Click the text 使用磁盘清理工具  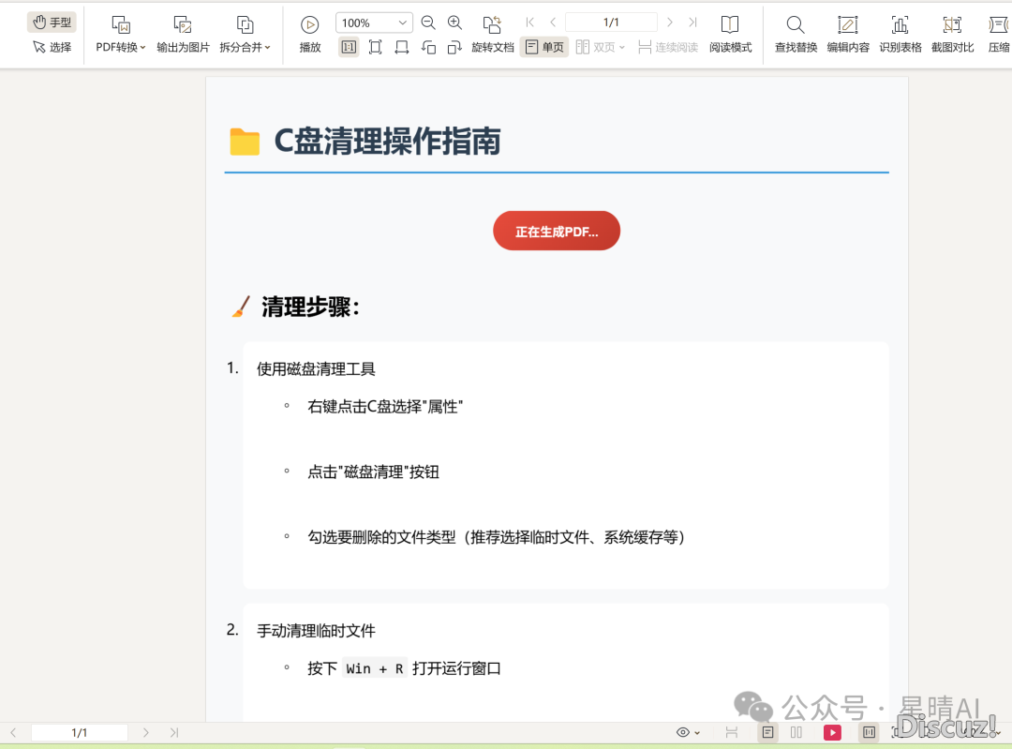coord(316,368)
